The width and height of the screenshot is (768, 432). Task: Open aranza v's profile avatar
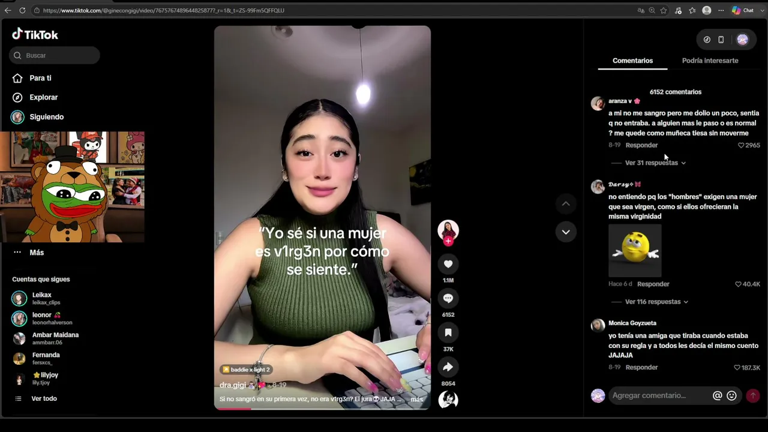(598, 103)
